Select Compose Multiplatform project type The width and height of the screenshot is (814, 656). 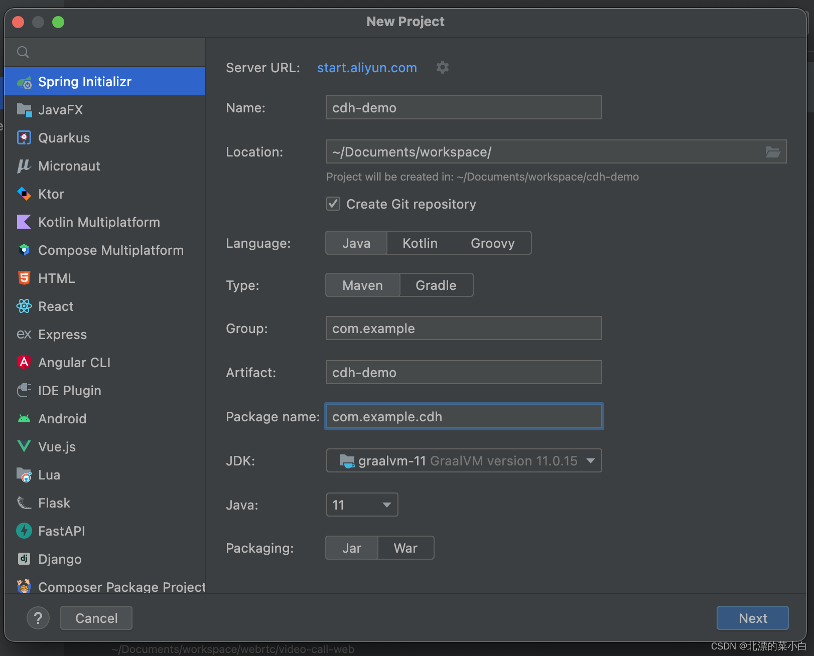[x=104, y=250]
